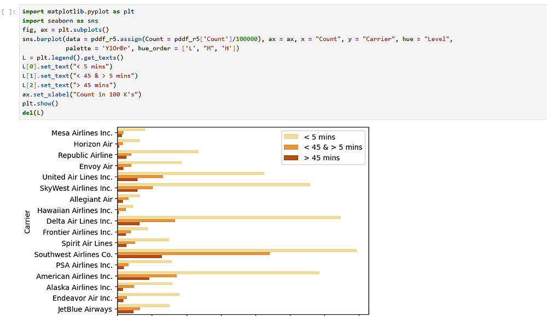Click the 'American Airlines Inc.' axis label
The width and height of the screenshot is (547, 316).
pos(74,276)
